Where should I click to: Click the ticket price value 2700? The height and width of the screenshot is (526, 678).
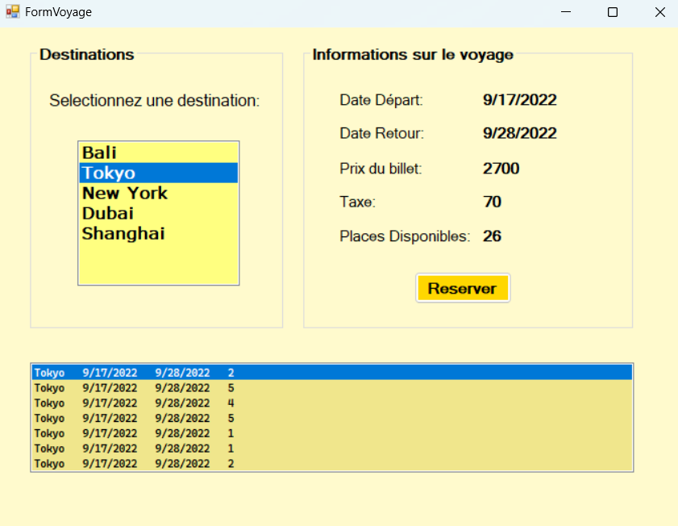coord(501,169)
